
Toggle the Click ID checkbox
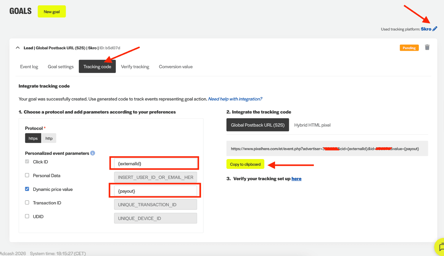point(27,161)
